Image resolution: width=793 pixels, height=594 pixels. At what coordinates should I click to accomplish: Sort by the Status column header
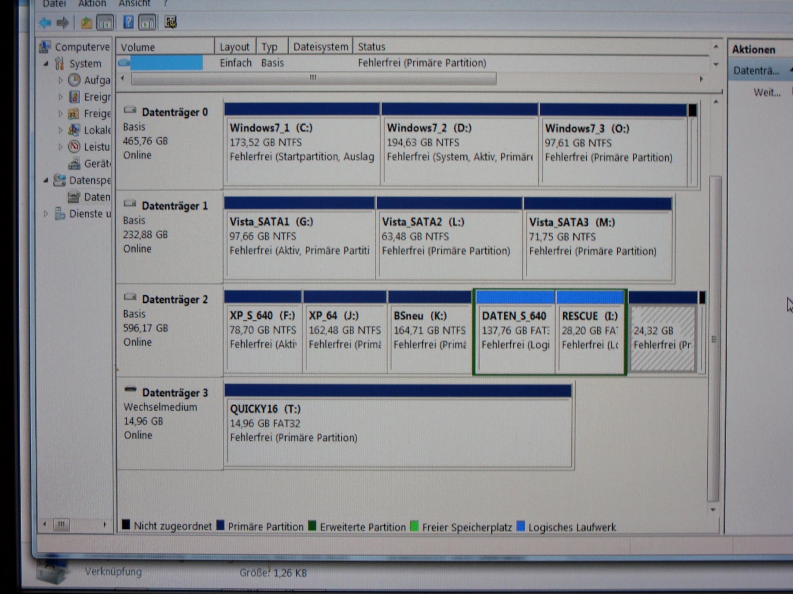click(531, 47)
